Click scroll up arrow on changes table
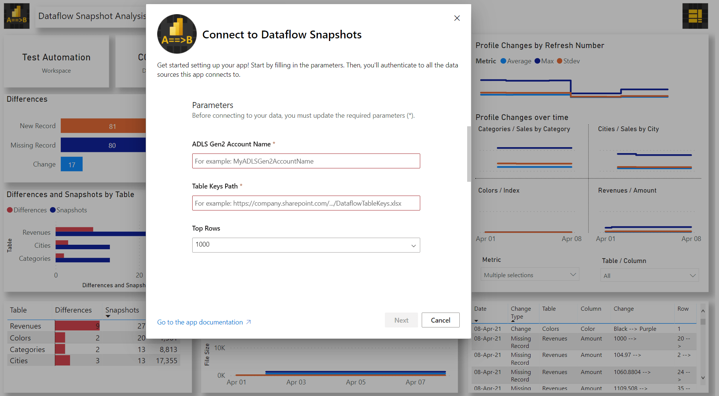 [703, 311]
